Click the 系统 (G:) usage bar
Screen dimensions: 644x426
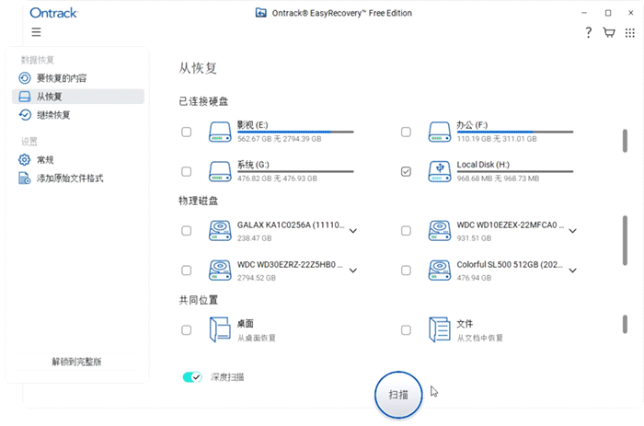pos(295,171)
